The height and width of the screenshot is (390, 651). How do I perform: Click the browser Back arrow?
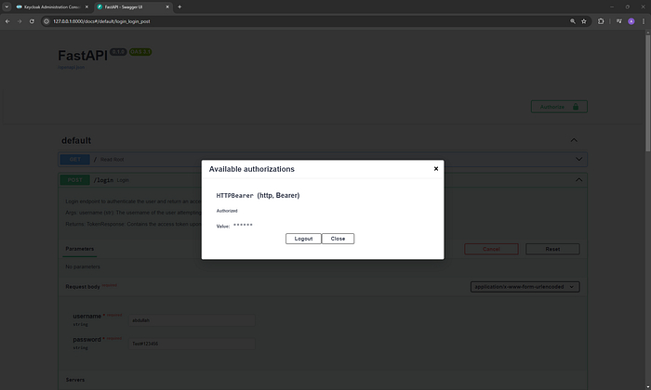(7, 21)
